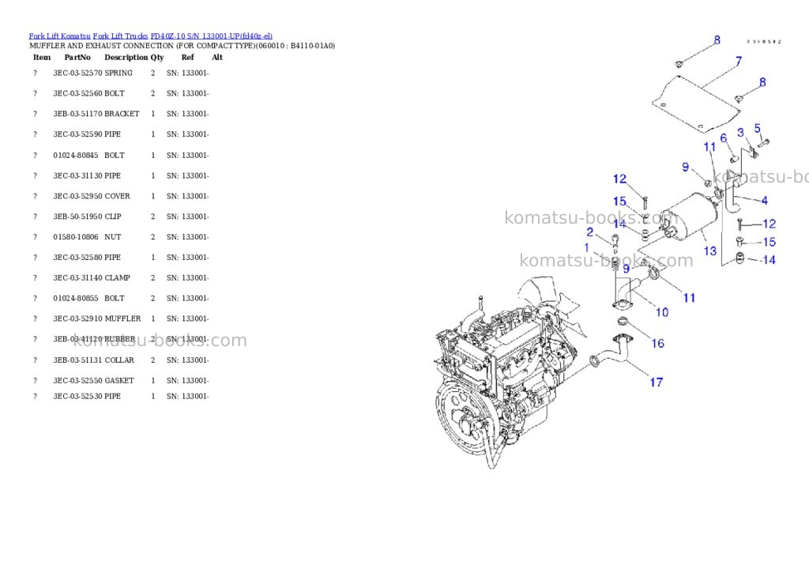The height and width of the screenshot is (573, 809).
Task: Click callout number 6 on the diagram
Action: 724,138
